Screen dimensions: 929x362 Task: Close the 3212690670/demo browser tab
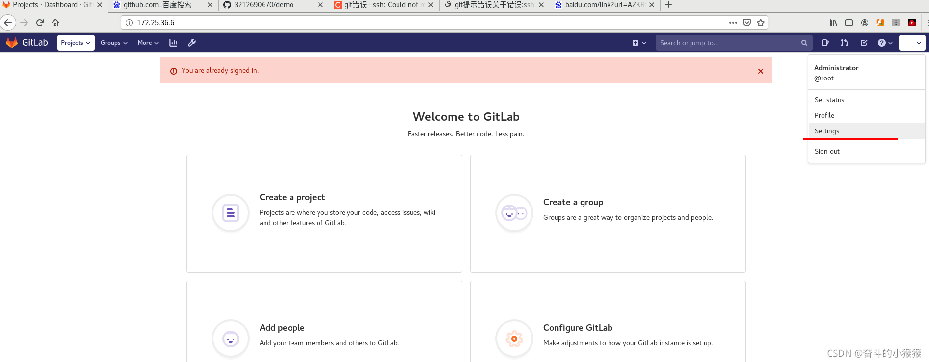coord(320,5)
